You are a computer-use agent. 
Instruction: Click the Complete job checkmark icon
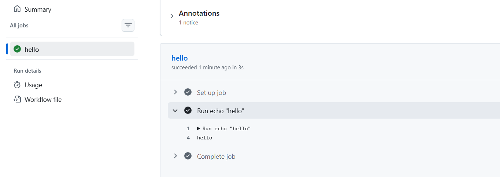point(188,156)
